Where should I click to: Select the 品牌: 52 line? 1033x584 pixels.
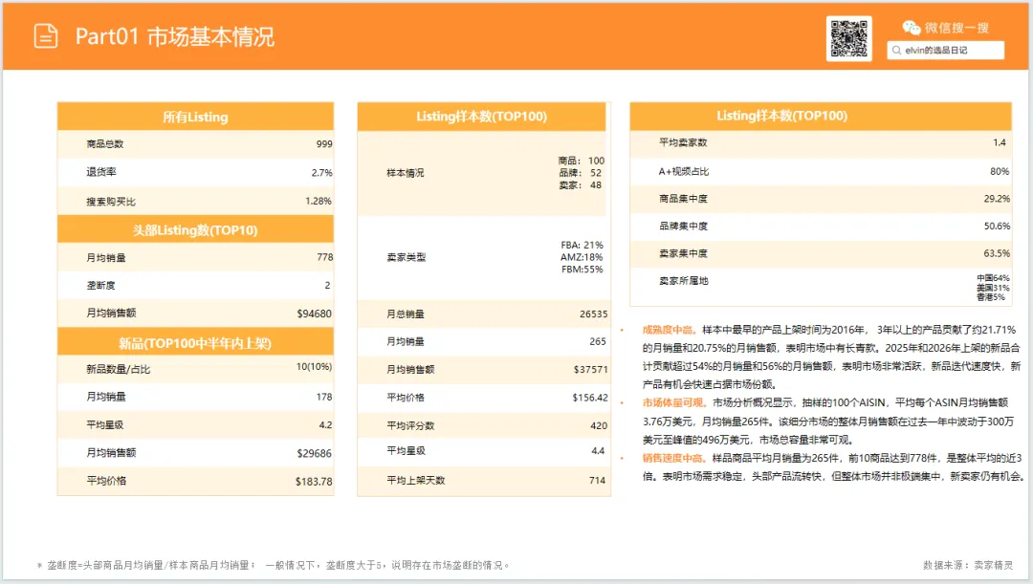pyautogui.click(x=581, y=172)
